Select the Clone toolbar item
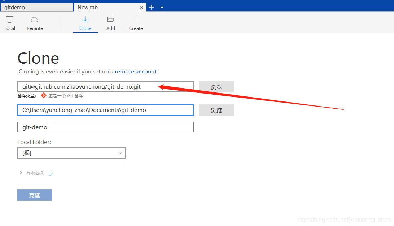 [x=85, y=23]
